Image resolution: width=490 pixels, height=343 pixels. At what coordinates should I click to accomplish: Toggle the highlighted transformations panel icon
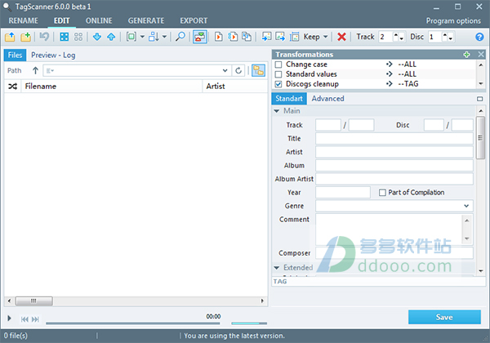[200, 37]
